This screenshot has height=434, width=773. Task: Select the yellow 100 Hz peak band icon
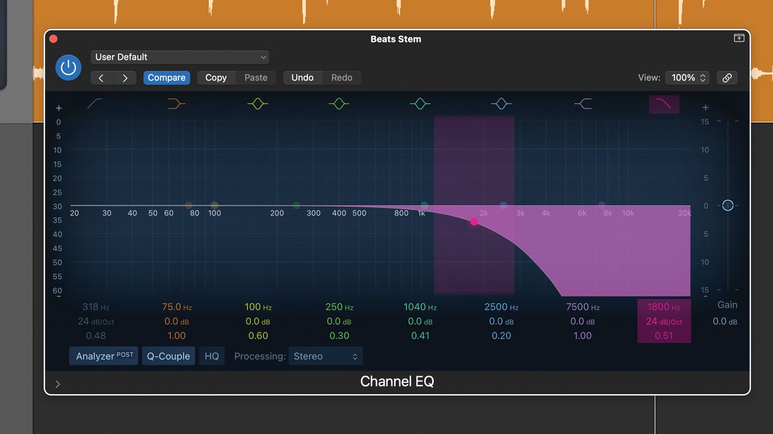click(x=257, y=103)
